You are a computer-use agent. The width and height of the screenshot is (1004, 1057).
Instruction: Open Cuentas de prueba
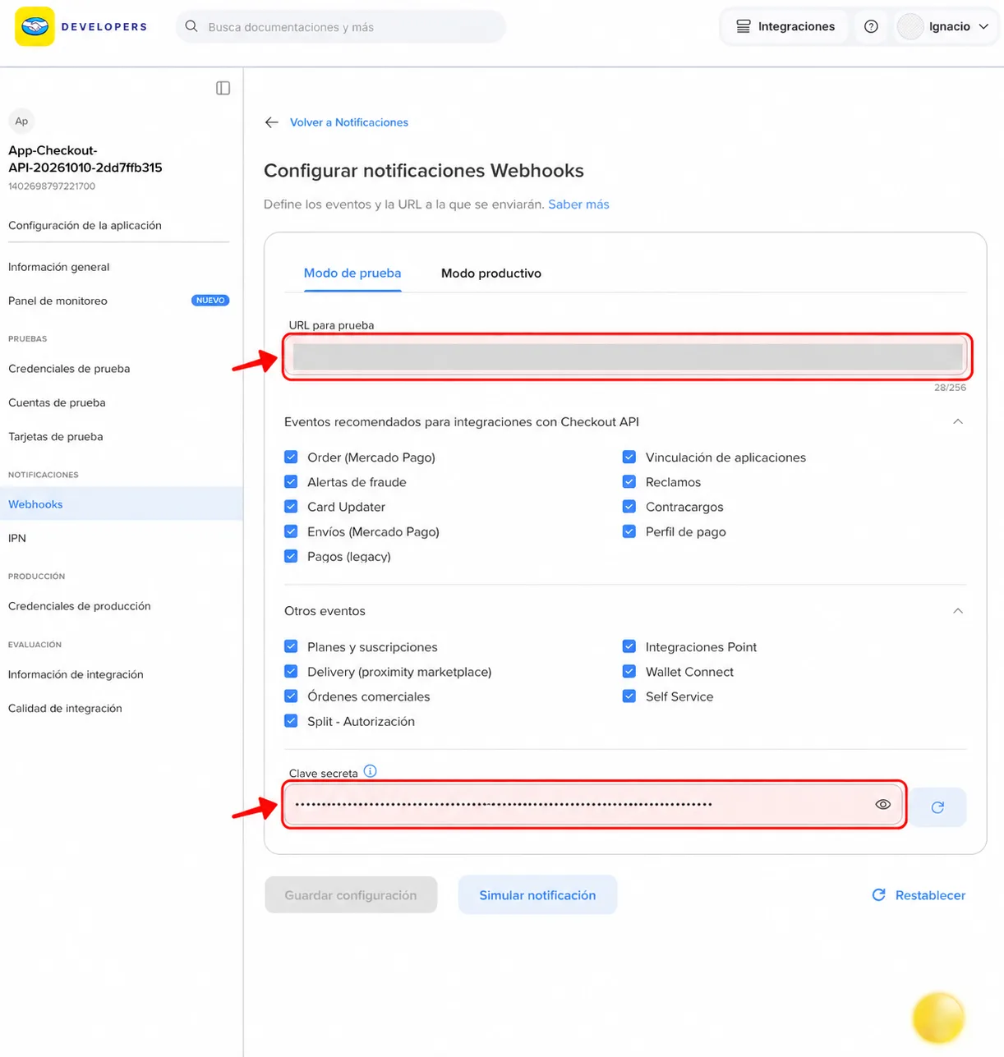[57, 402]
